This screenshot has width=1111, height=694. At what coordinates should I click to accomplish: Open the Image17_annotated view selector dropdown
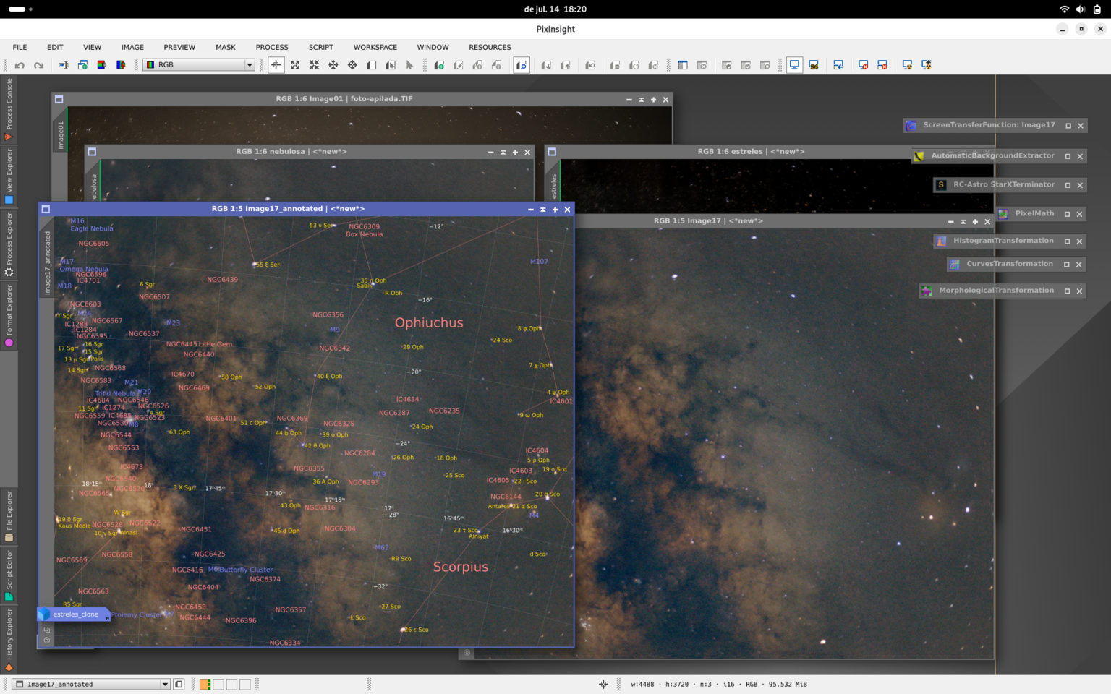(92, 684)
